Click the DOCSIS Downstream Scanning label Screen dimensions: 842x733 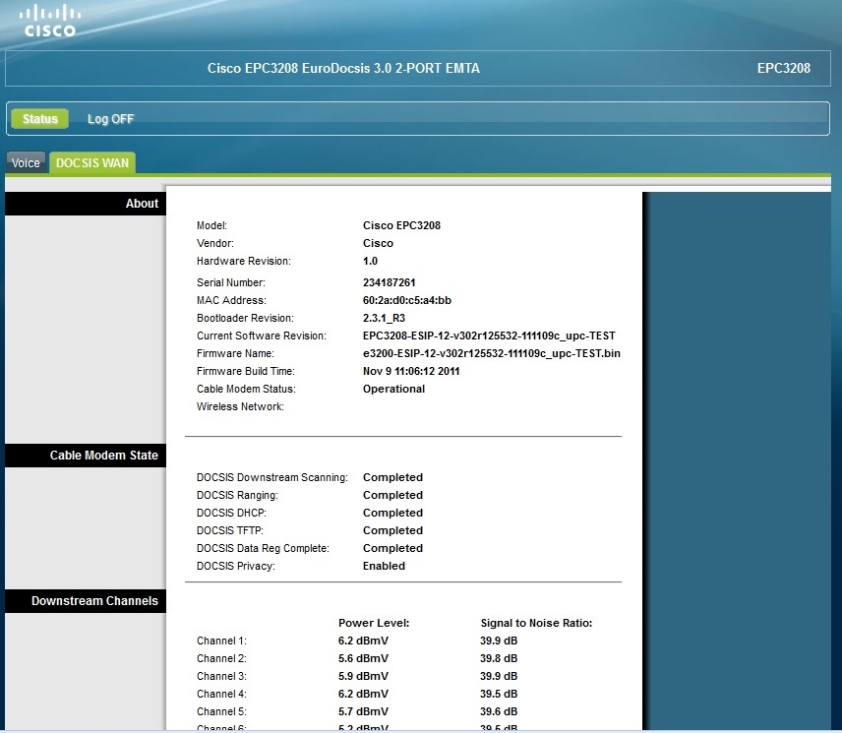click(272, 477)
